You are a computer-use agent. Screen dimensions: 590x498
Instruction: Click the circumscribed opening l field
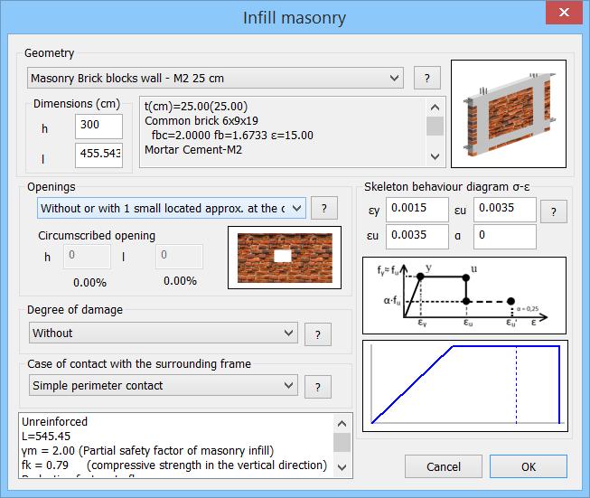(x=179, y=257)
